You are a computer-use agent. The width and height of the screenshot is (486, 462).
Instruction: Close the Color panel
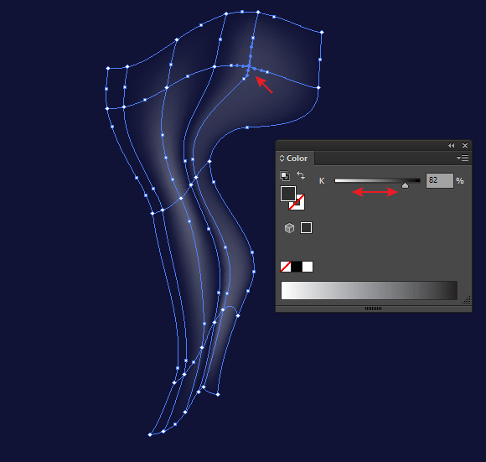click(x=465, y=145)
